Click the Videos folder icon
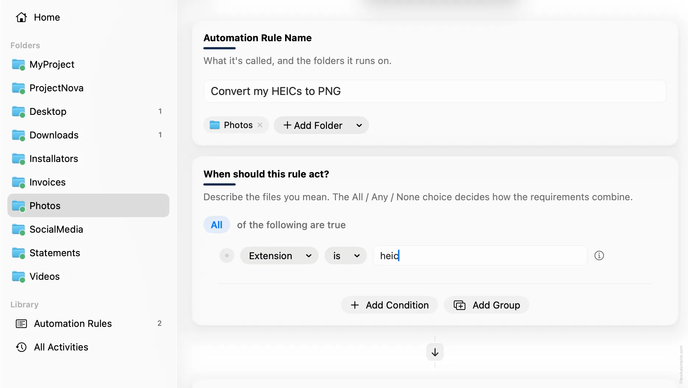The height and width of the screenshot is (388, 688). [18, 277]
